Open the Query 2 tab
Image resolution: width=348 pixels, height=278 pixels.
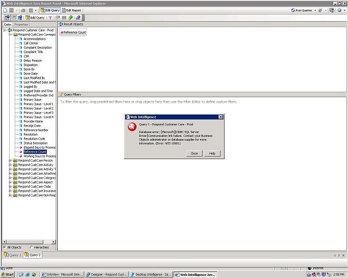tap(33, 255)
